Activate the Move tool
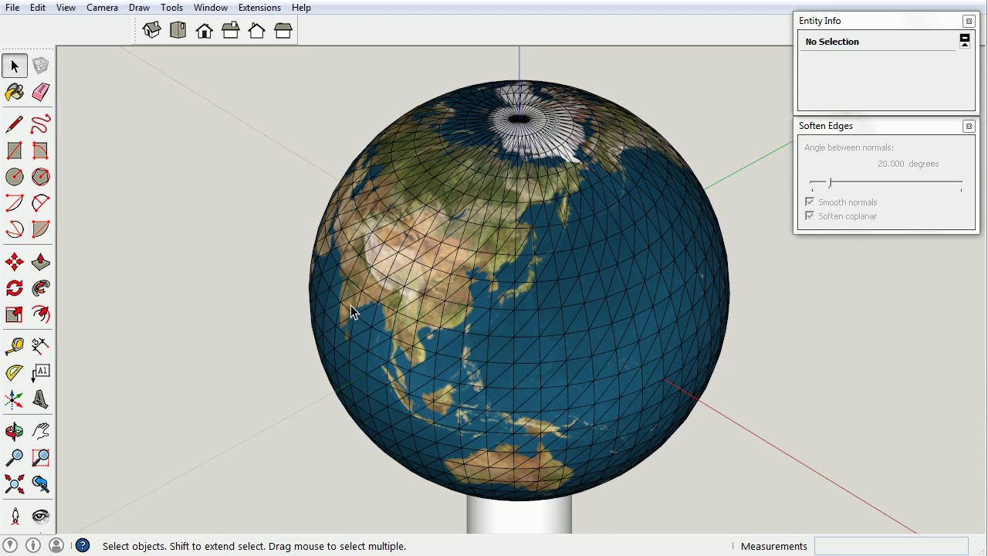The width and height of the screenshot is (988, 556). tap(14, 262)
